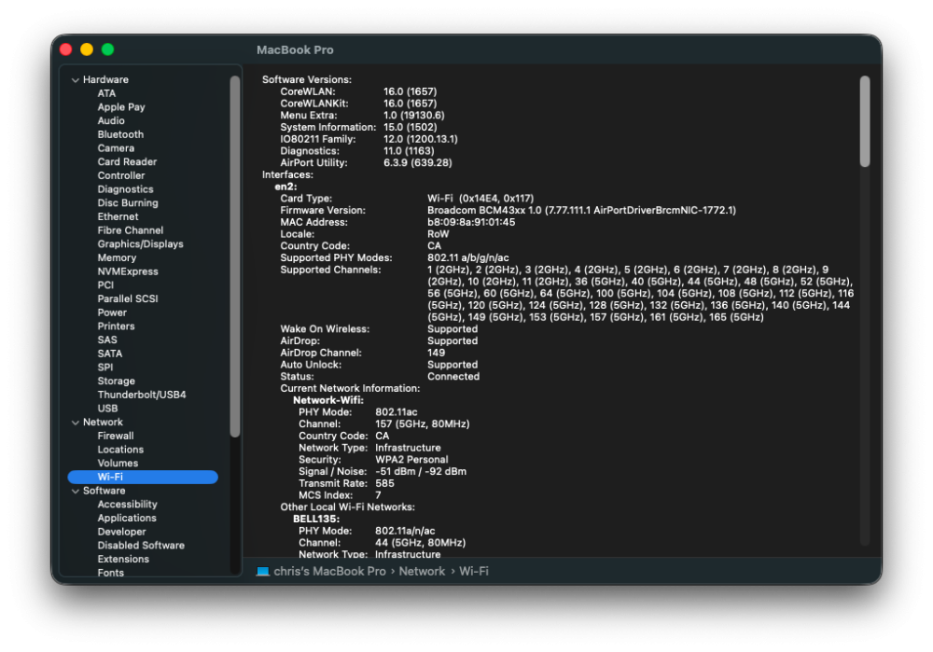Viewport: 933px width, 652px height.
Task: Select Firewall under Network
Action: 116,436
